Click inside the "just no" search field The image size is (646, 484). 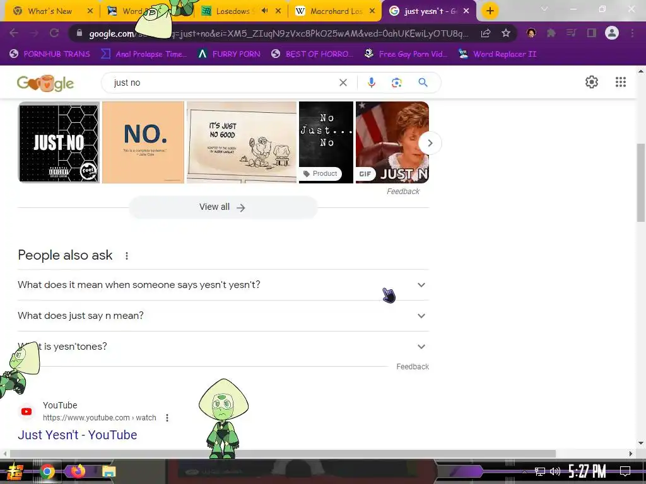[223, 83]
